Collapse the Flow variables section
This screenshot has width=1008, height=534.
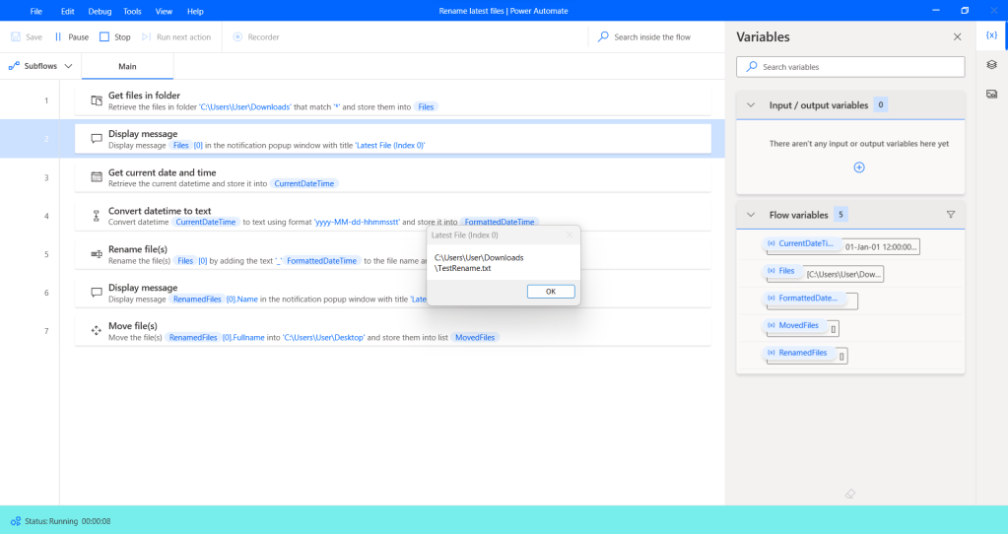(x=751, y=214)
